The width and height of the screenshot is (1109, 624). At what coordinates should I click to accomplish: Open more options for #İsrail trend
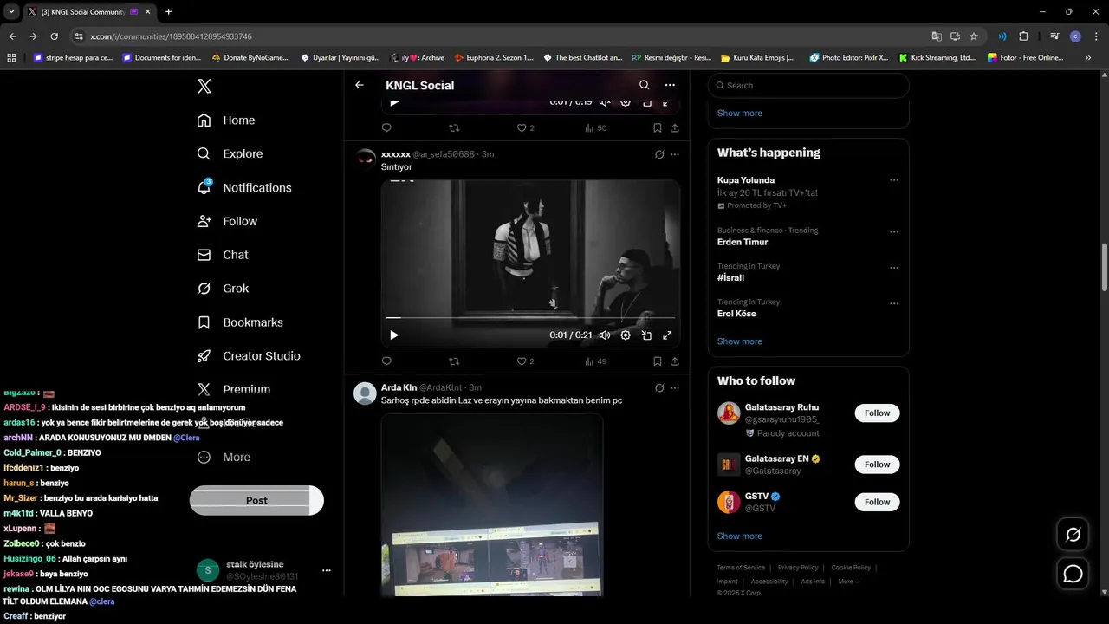click(x=894, y=268)
